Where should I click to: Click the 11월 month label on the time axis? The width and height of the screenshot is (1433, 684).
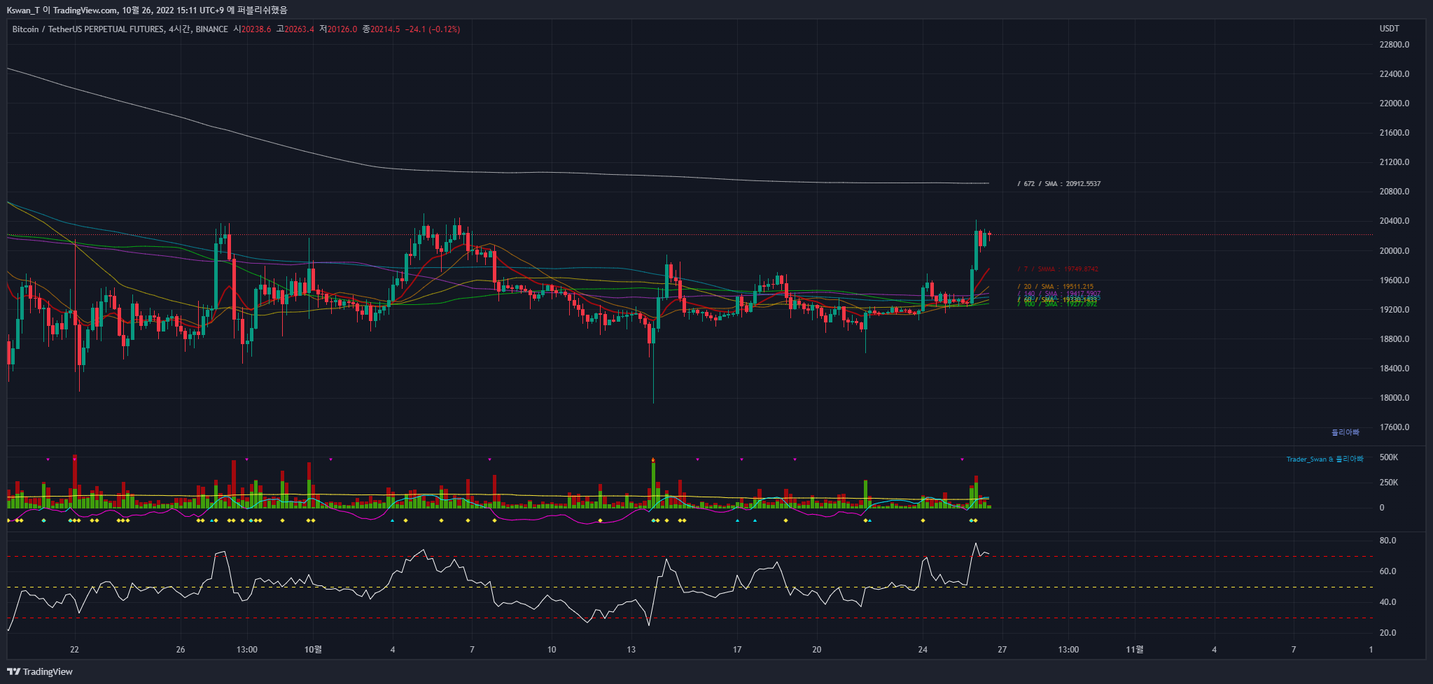pyautogui.click(x=1135, y=650)
